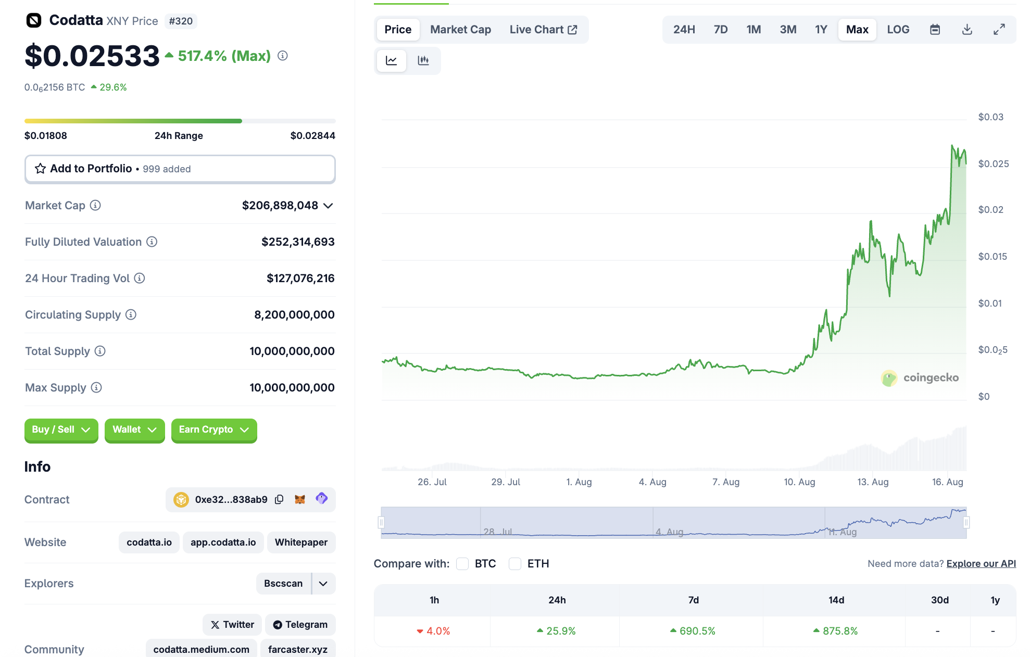Click right handle of chart range slider
This screenshot has height=657, width=1030.
[966, 522]
